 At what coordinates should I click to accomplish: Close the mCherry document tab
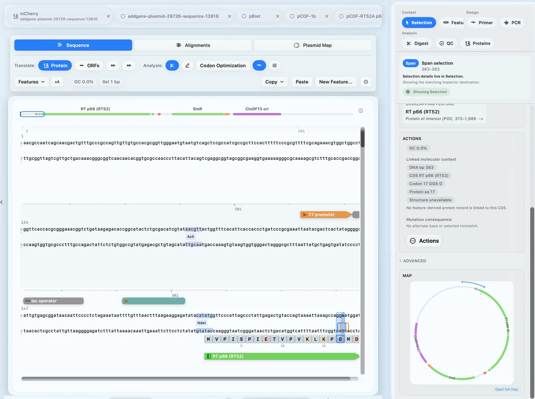tap(108, 16)
